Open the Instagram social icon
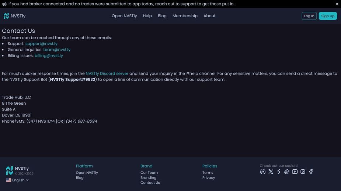The image size is (341, 191). coord(303,172)
